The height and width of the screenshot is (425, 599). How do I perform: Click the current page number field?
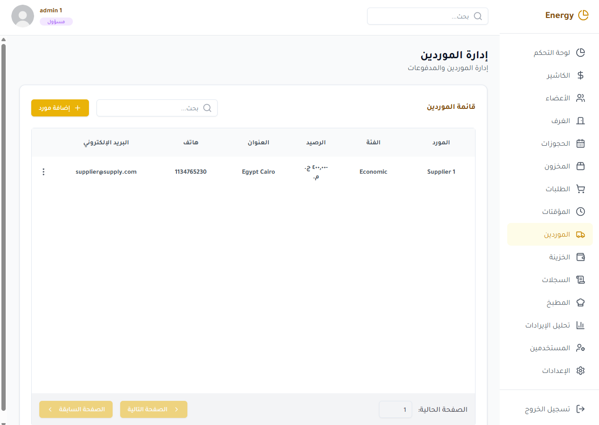click(x=396, y=409)
